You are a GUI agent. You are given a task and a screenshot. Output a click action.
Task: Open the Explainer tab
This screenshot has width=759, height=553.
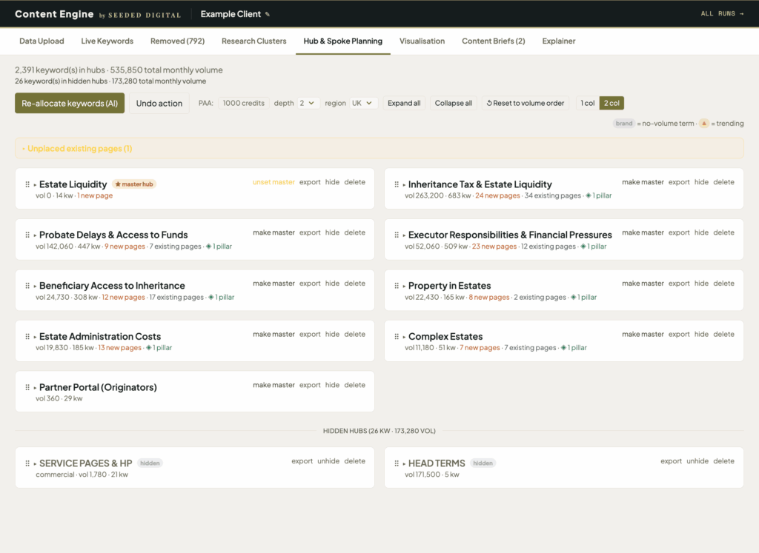(559, 41)
